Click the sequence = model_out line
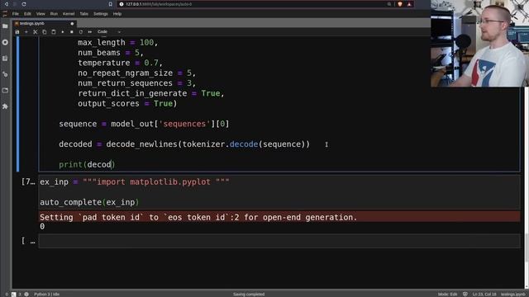This screenshot has width=529, height=297. 144,124
